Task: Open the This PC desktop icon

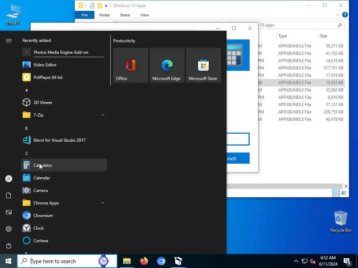Action: [14, 15]
